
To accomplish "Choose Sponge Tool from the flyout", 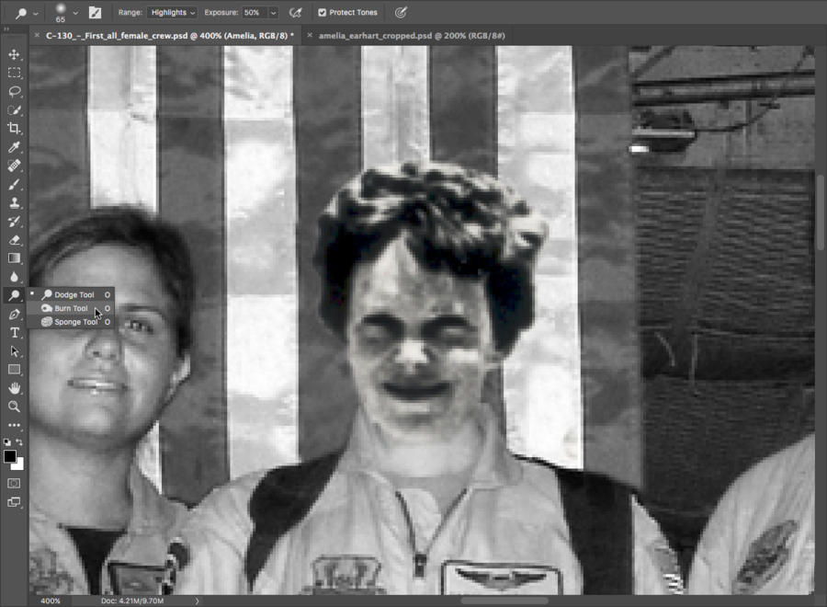I will coord(74,322).
